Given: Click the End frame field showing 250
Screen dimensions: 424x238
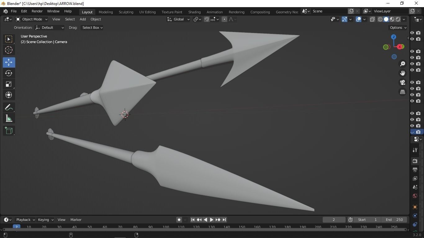Looking at the screenshot, I should pyautogui.click(x=394, y=220).
